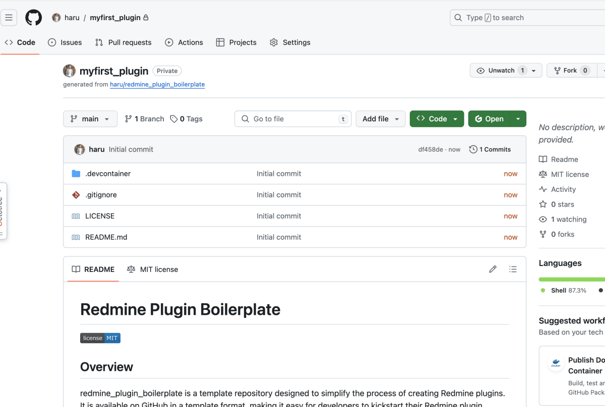Click the green Shell language bar
Image resolution: width=605 pixels, height=407 pixels.
572,279
